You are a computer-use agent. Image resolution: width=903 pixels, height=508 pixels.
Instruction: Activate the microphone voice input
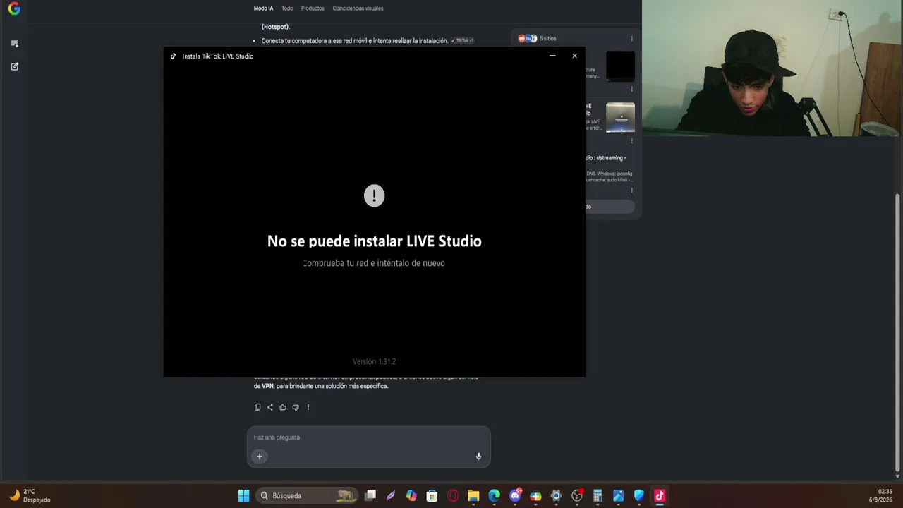click(x=478, y=456)
